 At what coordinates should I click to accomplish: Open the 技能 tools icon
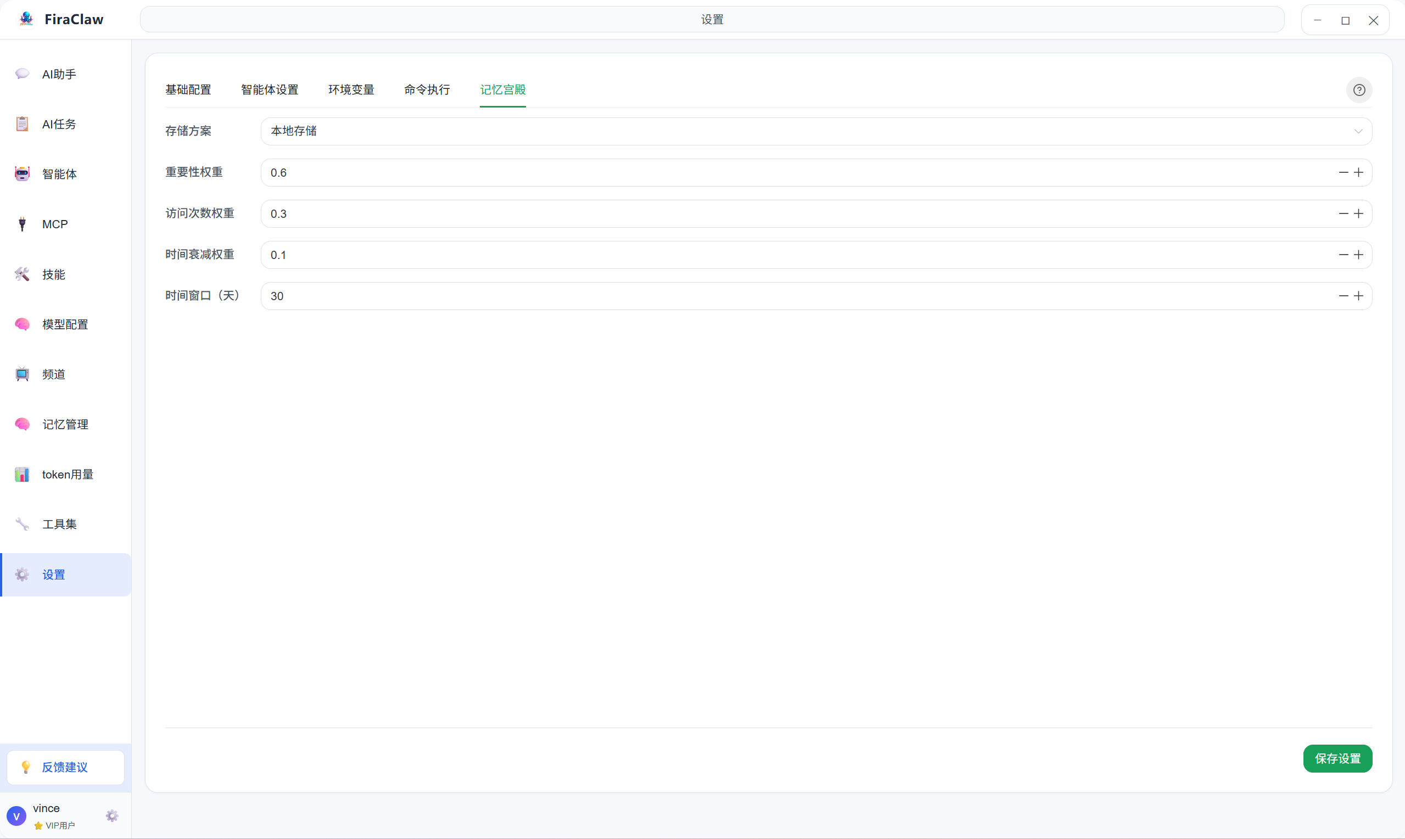(x=22, y=274)
